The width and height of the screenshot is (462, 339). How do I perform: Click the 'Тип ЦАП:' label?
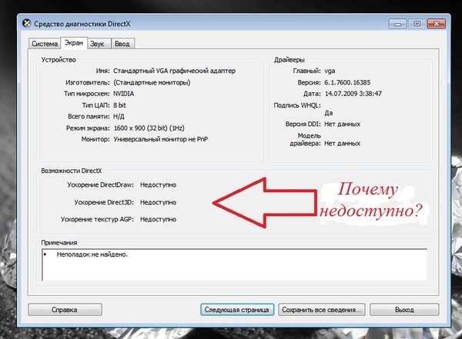point(95,105)
